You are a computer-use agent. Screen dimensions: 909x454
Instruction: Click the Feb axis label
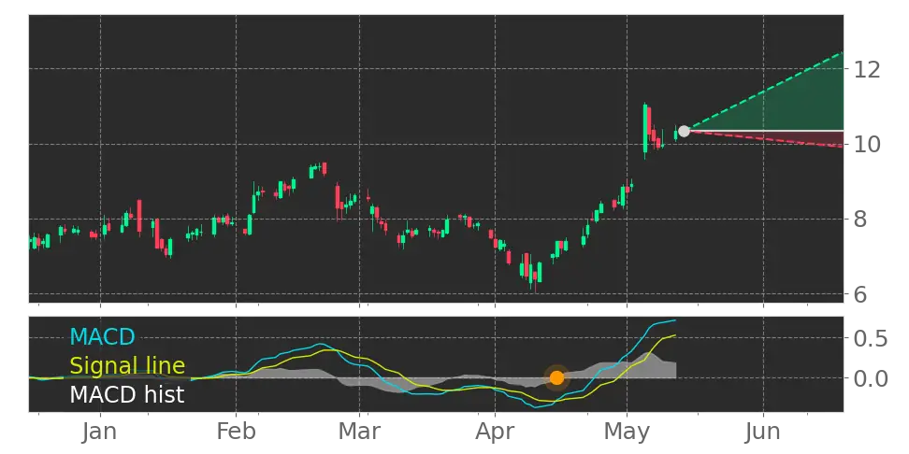click(236, 432)
